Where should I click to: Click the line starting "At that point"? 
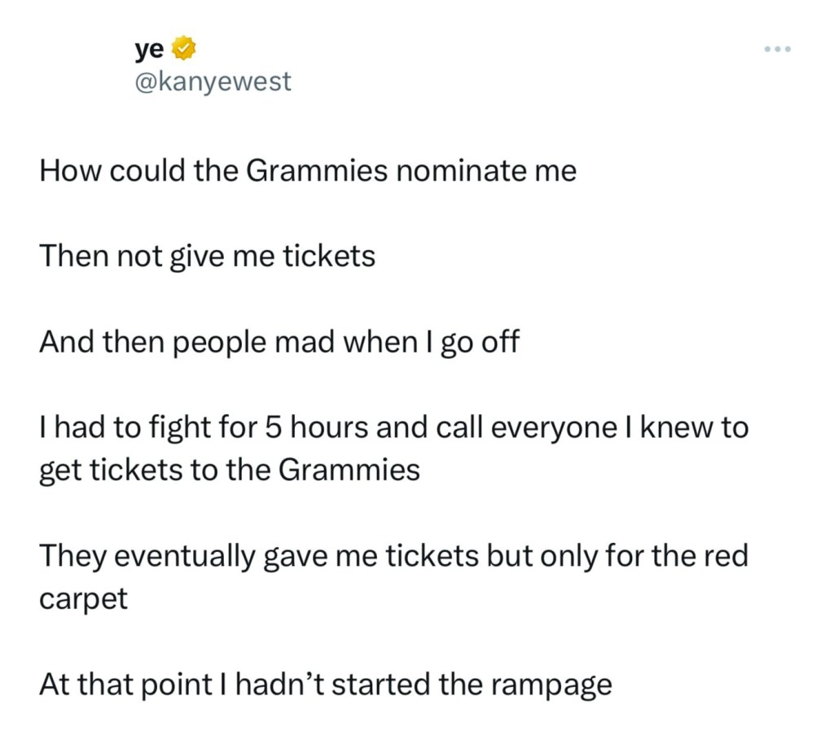(x=324, y=684)
